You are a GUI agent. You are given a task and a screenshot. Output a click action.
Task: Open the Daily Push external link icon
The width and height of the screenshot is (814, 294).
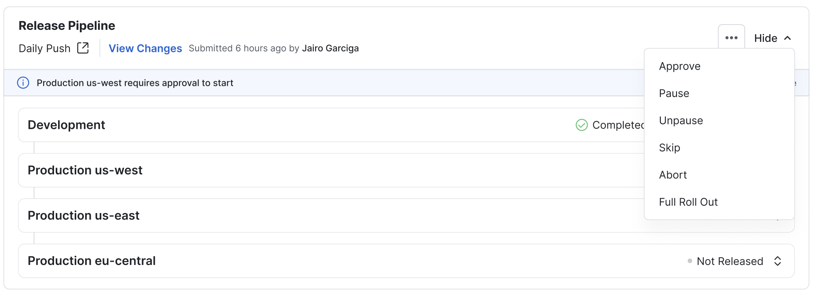coord(83,48)
